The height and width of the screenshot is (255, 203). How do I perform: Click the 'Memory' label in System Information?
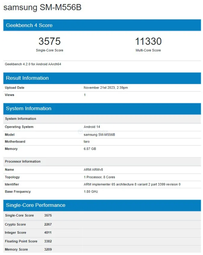click(x=11, y=149)
